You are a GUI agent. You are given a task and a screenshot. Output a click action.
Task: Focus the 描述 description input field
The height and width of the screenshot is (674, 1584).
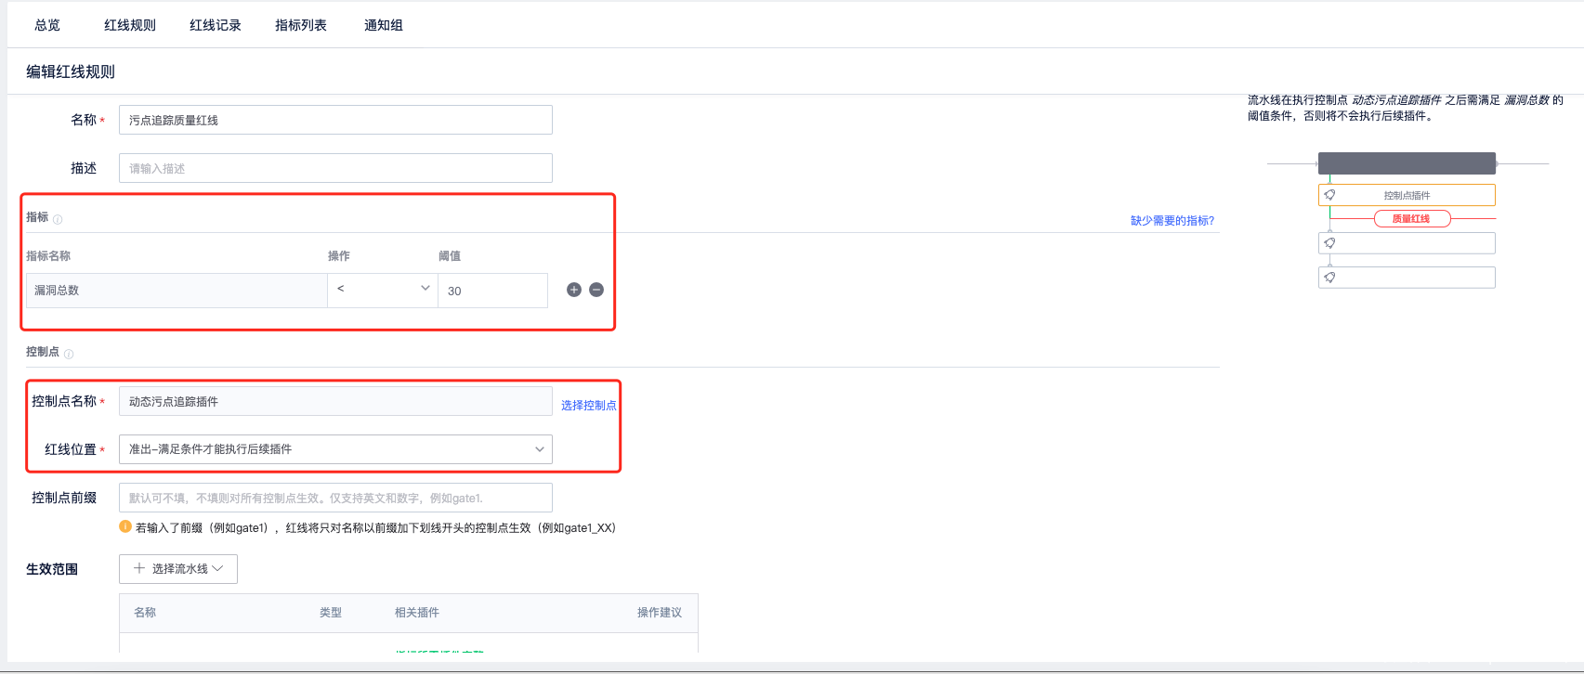point(335,168)
